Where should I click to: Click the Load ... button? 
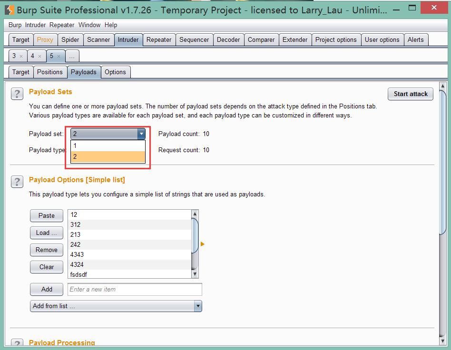click(x=47, y=233)
